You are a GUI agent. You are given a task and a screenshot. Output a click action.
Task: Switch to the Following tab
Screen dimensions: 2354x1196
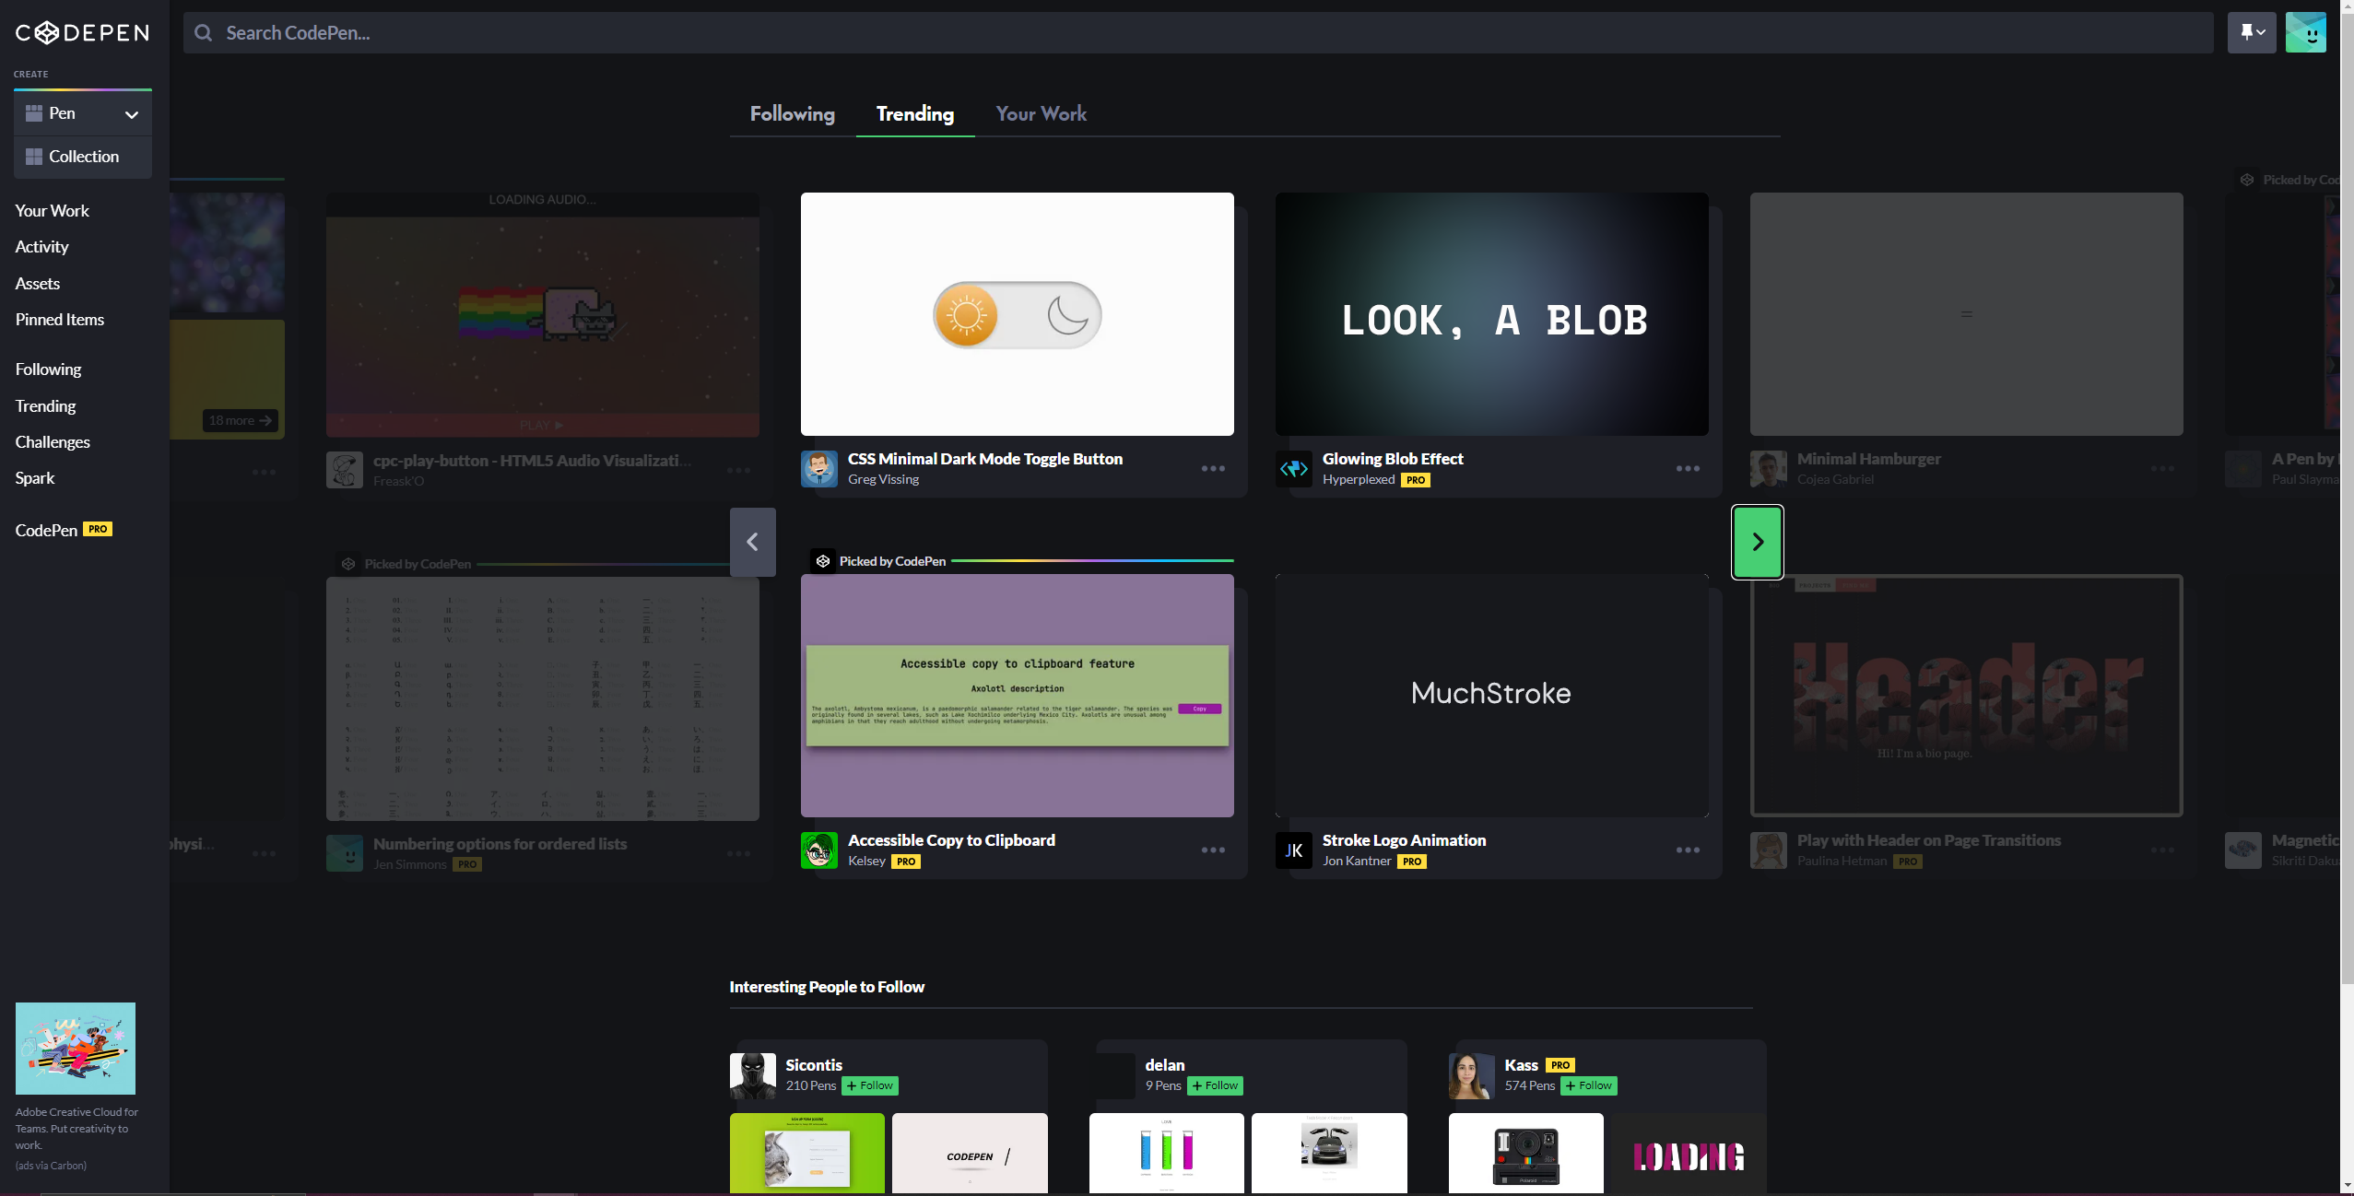792,114
